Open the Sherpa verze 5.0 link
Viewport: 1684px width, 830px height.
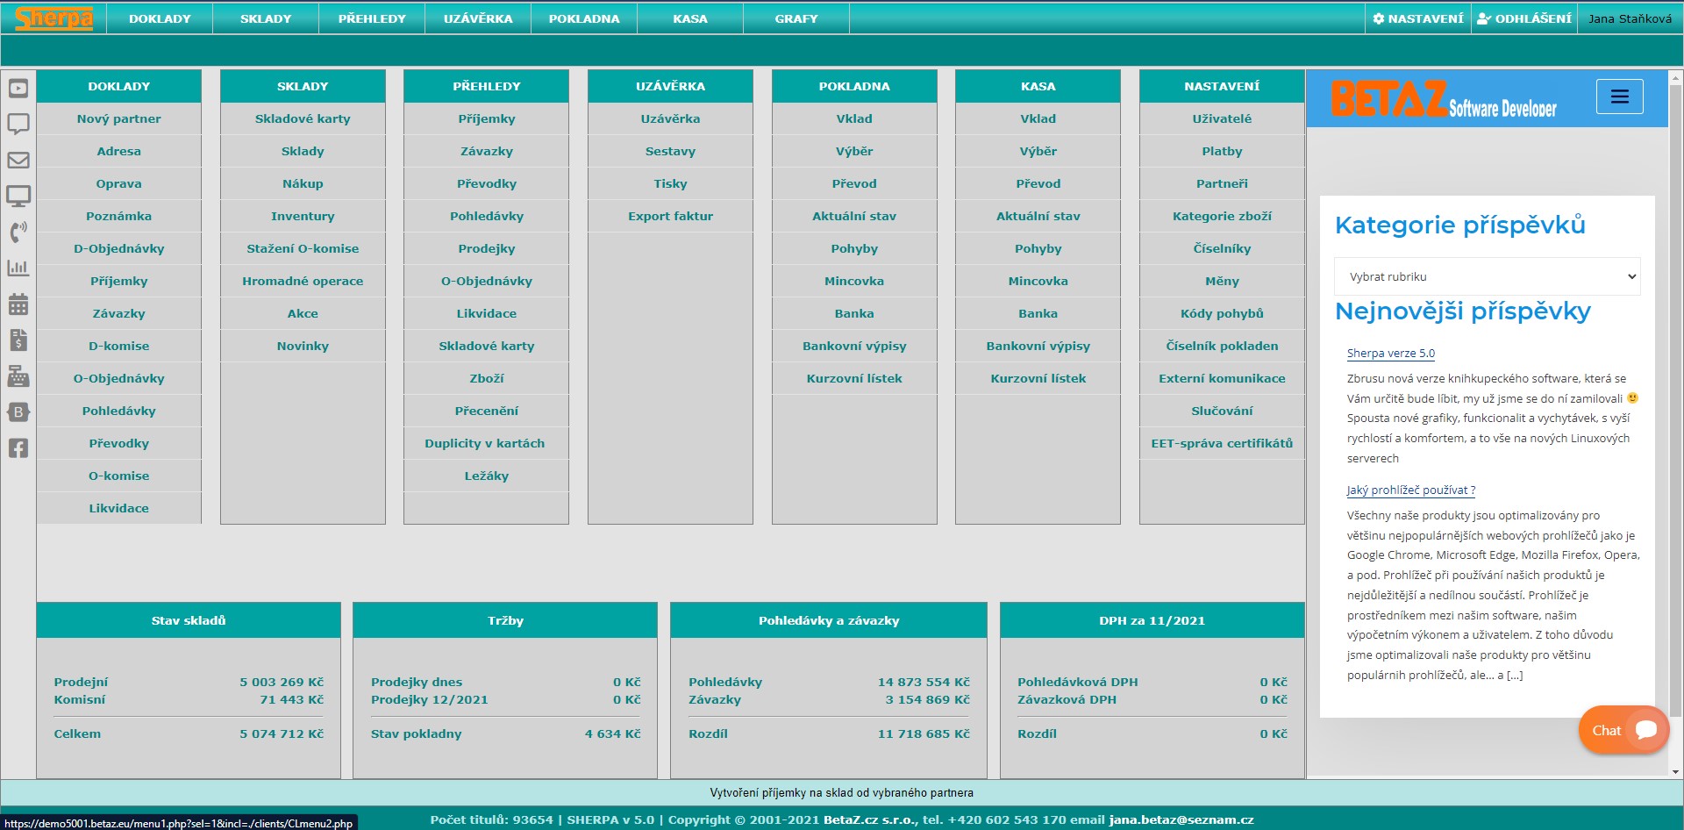(1390, 354)
